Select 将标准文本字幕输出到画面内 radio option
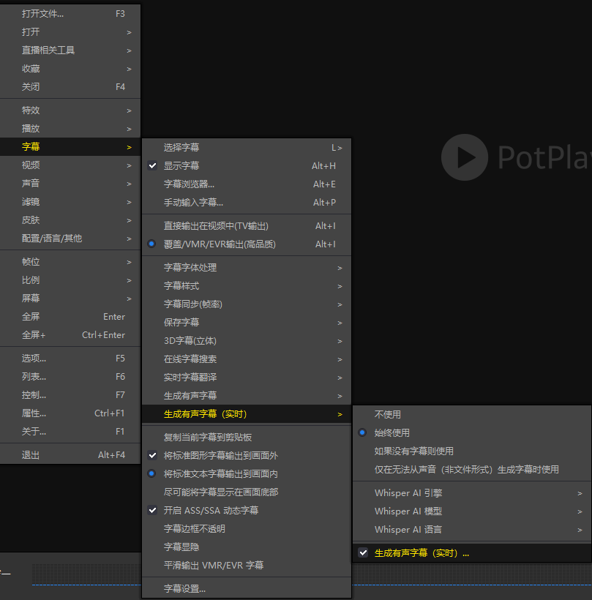Viewport: 592px width, 600px height. click(x=247, y=473)
